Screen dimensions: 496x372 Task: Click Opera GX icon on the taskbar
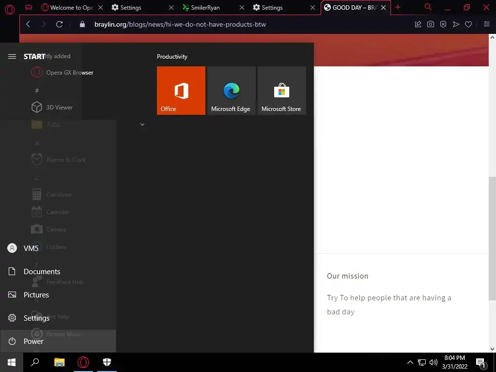coord(83,362)
